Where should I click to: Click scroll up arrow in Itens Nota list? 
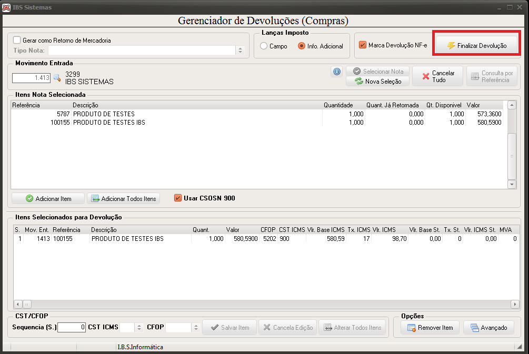[512, 105]
